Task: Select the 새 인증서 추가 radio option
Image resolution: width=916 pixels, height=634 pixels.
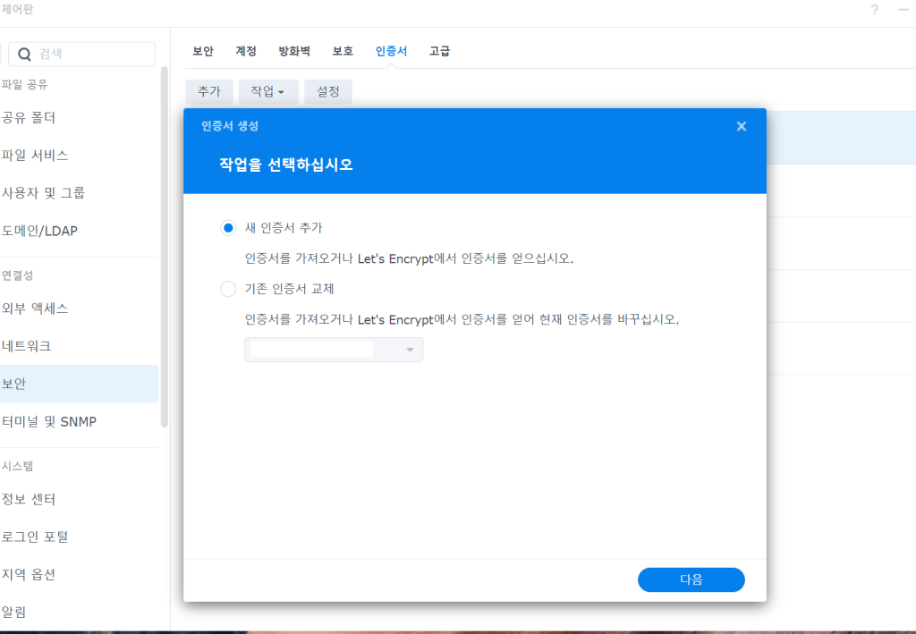Action: pyautogui.click(x=228, y=228)
